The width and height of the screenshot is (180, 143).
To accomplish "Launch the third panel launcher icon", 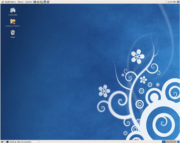I will (x=41, y=2).
